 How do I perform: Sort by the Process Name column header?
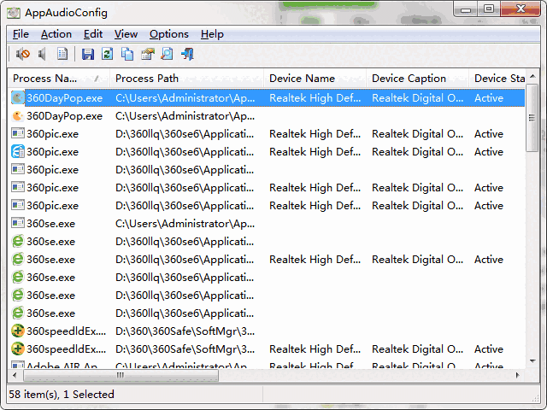tap(59, 79)
